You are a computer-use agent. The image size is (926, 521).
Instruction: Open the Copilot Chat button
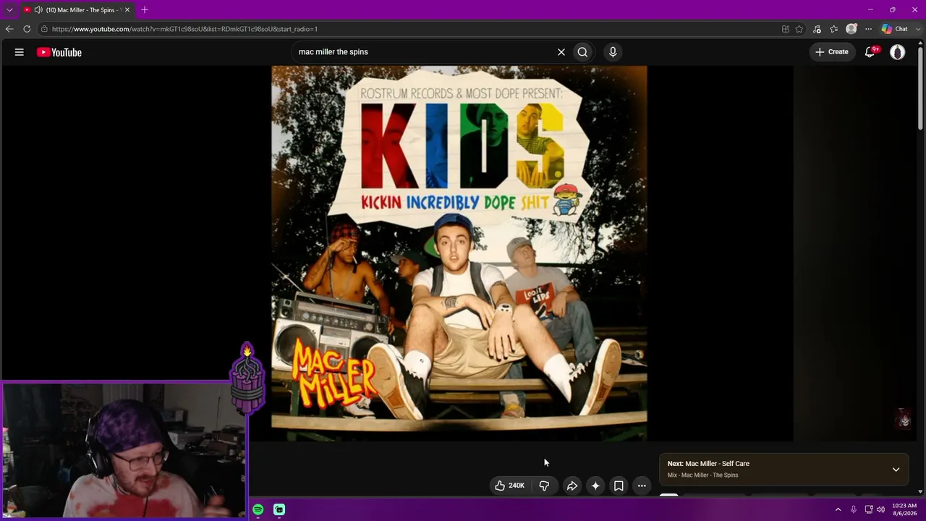895,29
